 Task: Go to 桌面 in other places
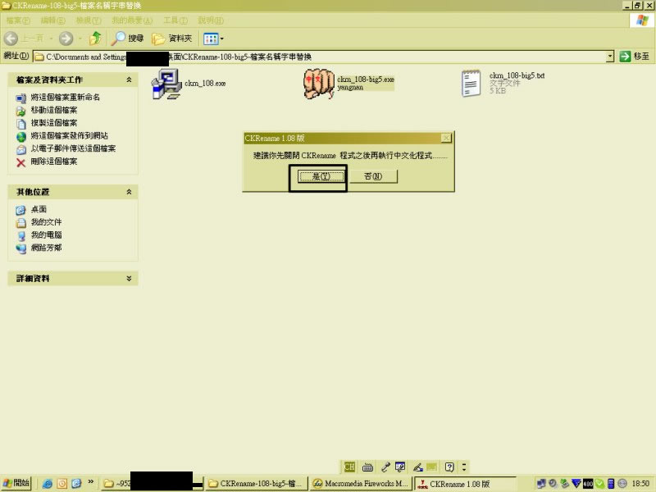click(x=39, y=209)
